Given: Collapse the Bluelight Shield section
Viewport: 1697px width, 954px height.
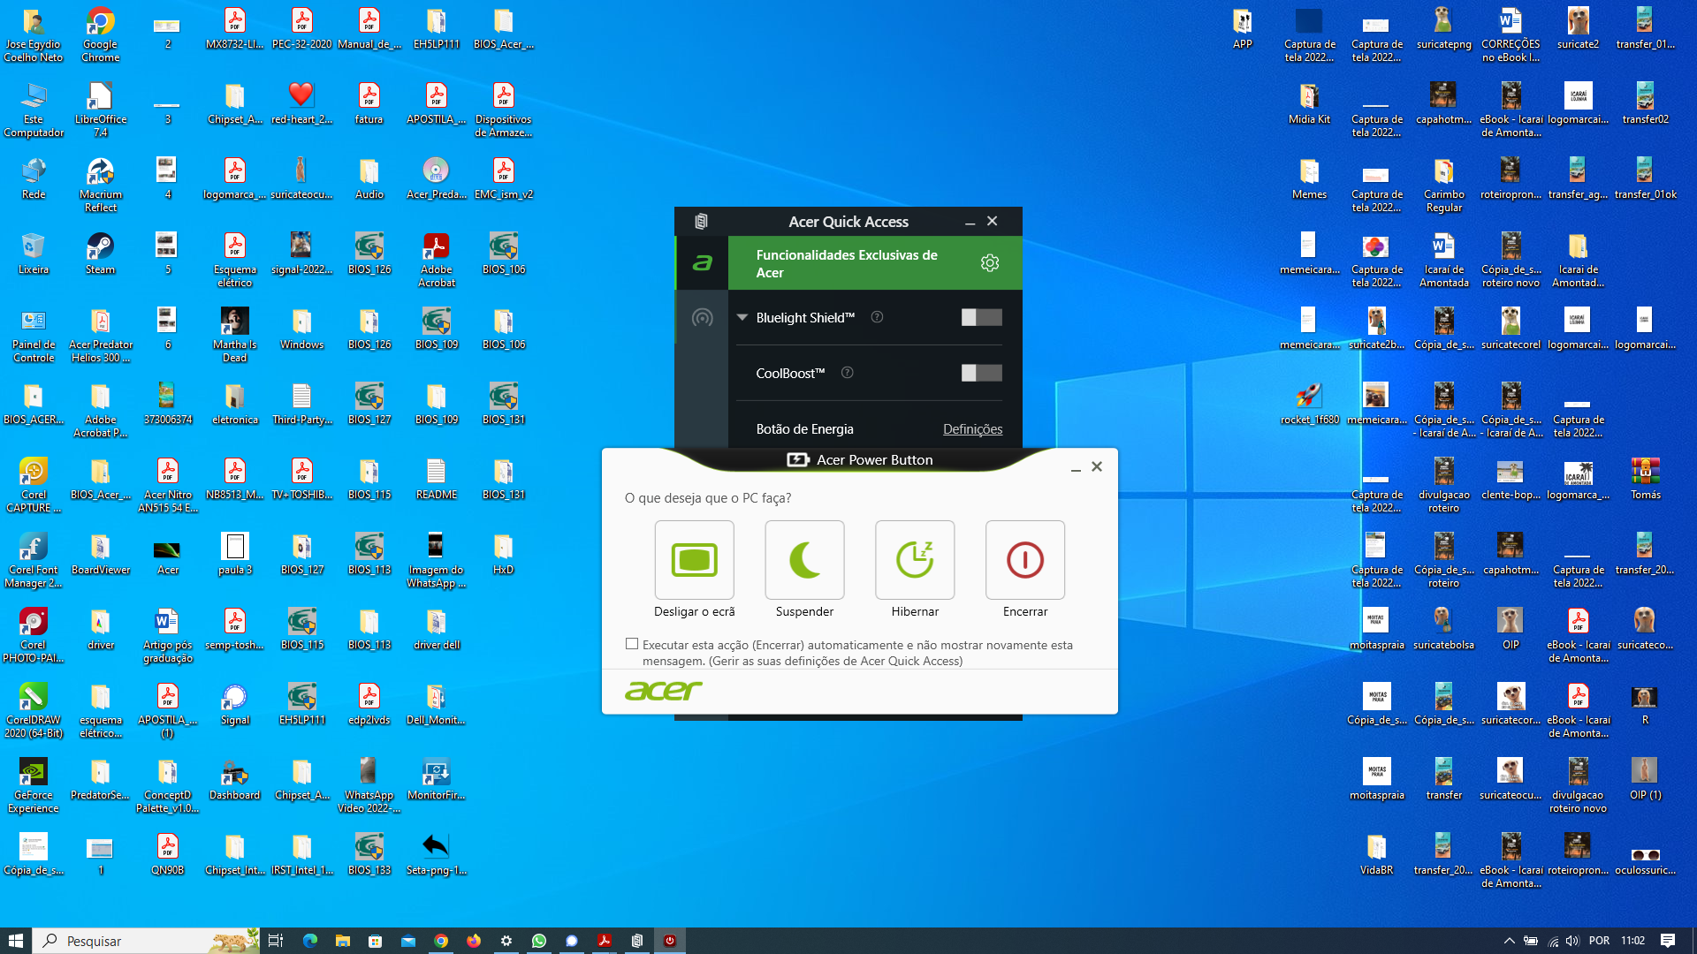Looking at the screenshot, I should point(742,317).
